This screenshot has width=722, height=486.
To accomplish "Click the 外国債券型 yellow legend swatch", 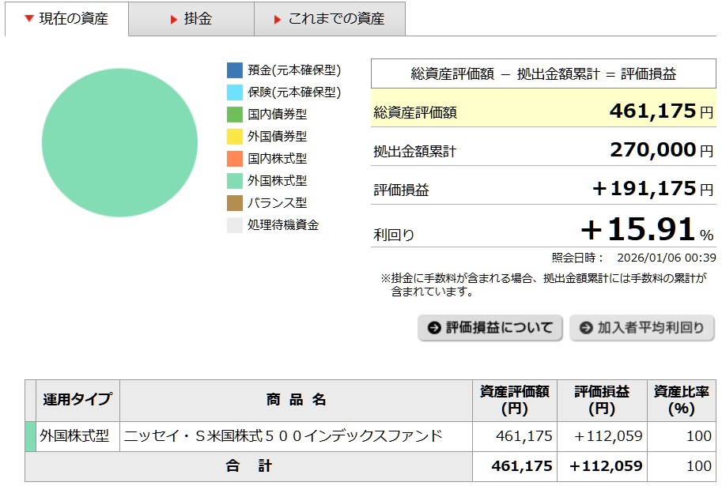I will [x=235, y=137].
